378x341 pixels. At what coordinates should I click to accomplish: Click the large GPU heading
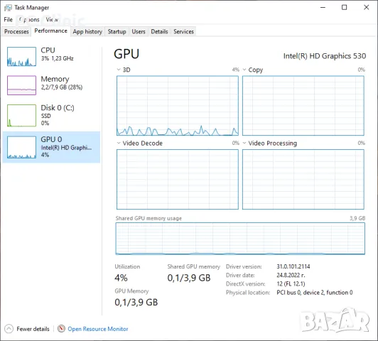pos(126,54)
